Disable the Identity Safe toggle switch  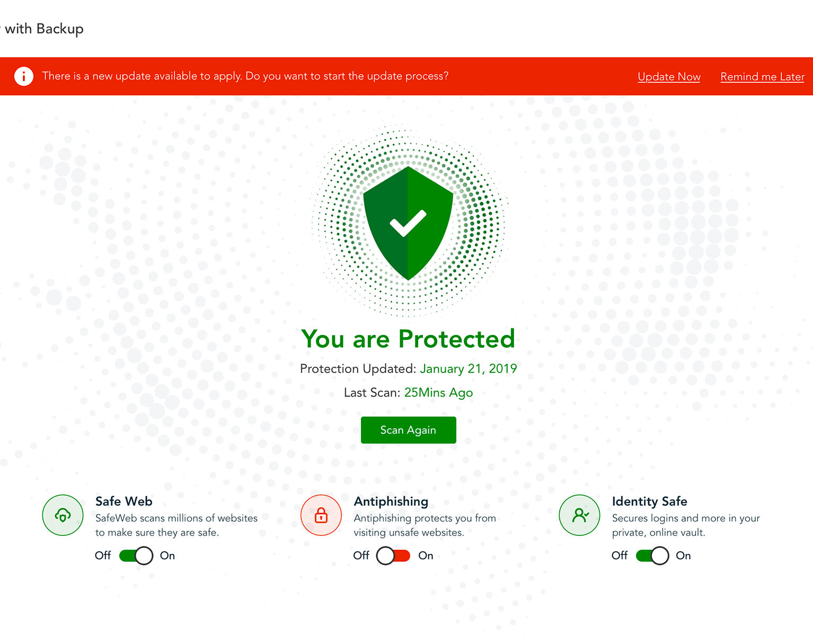coord(652,555)
